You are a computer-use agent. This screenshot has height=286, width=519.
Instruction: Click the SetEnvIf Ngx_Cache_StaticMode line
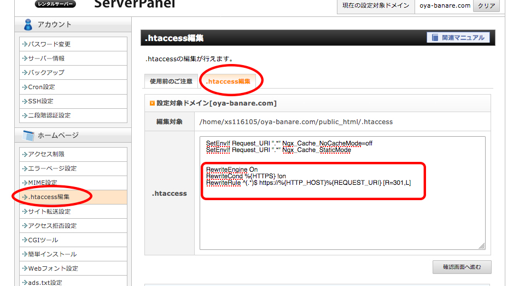click(x=278, y=150)
